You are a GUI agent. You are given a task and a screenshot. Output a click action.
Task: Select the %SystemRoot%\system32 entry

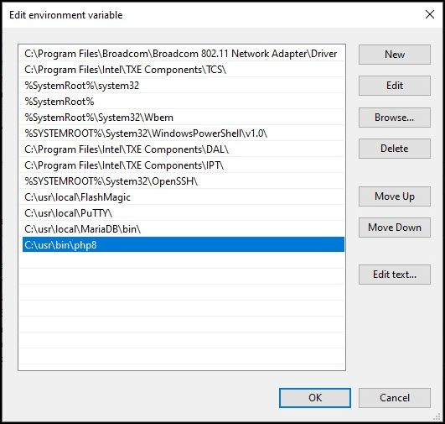(184, 86)
